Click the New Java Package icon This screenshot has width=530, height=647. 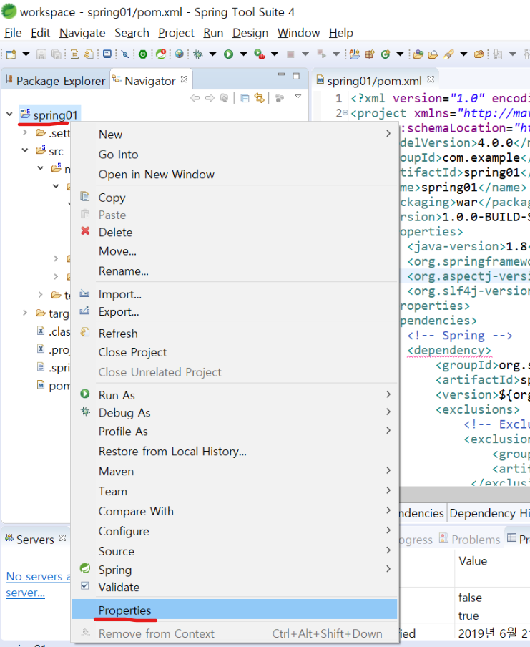pos(370,54)
